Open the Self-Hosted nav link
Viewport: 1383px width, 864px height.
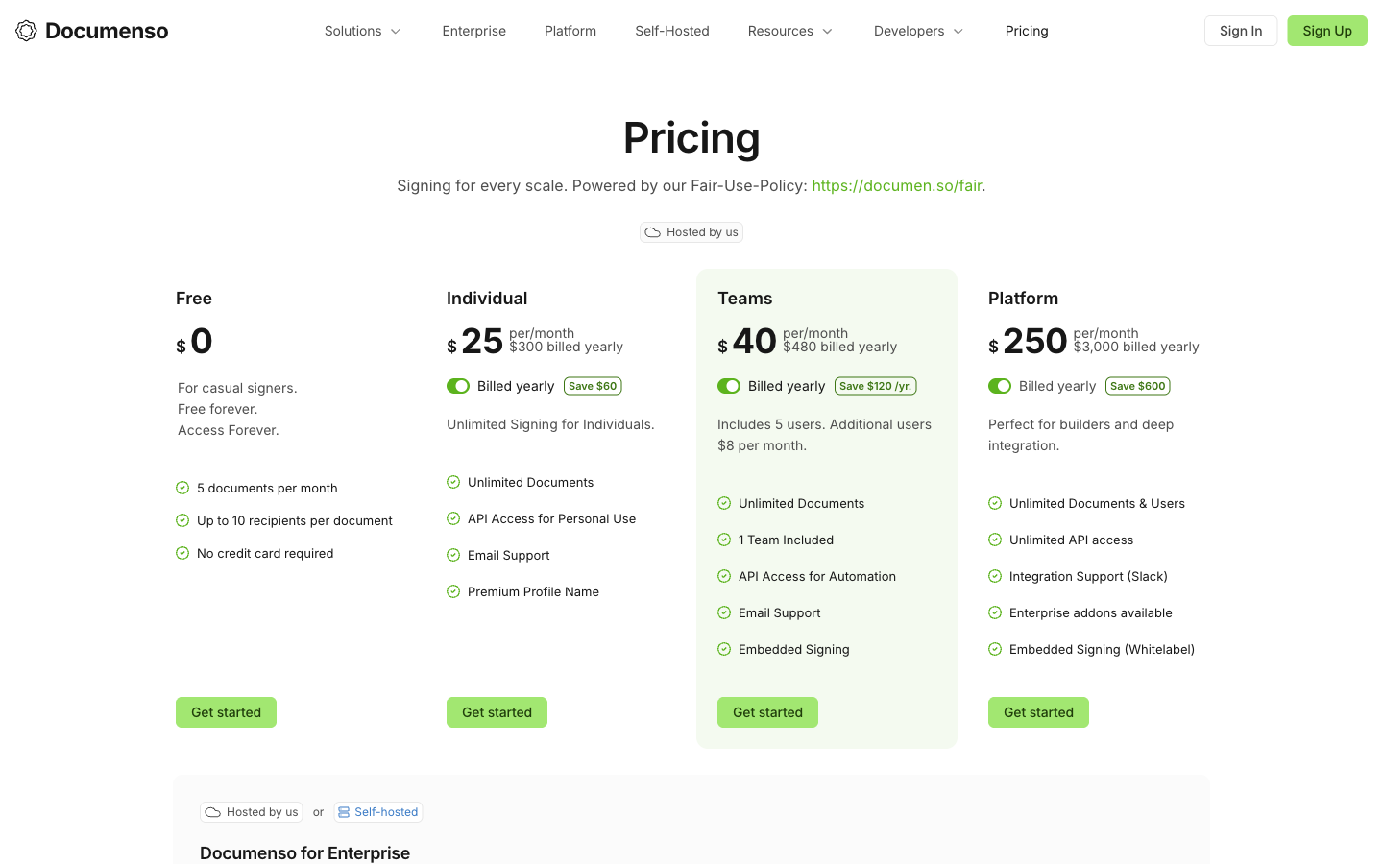point(672,31)
